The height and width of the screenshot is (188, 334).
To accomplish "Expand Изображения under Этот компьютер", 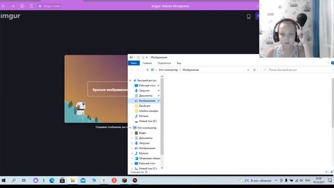I will pos(132,148).
